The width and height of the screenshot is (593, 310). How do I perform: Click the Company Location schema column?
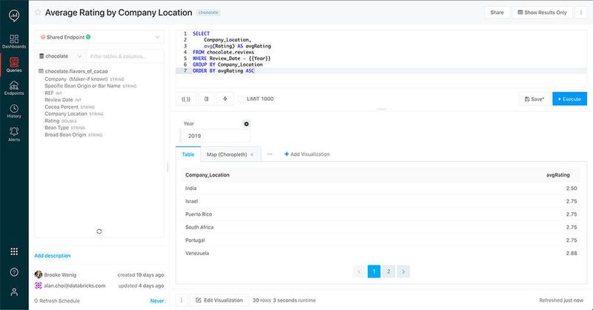click(73, 113)
